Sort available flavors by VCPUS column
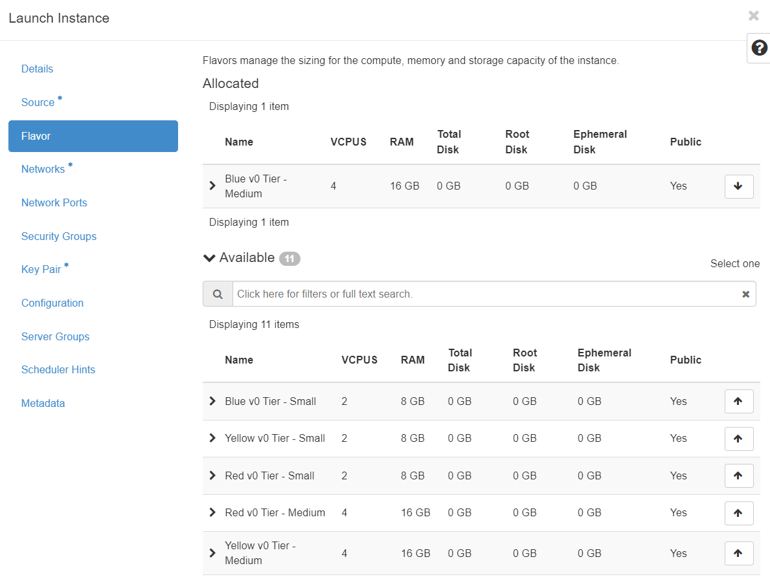The height and width of the screenshot is (579, 770). pyautogui.click(x=359, y=360)
